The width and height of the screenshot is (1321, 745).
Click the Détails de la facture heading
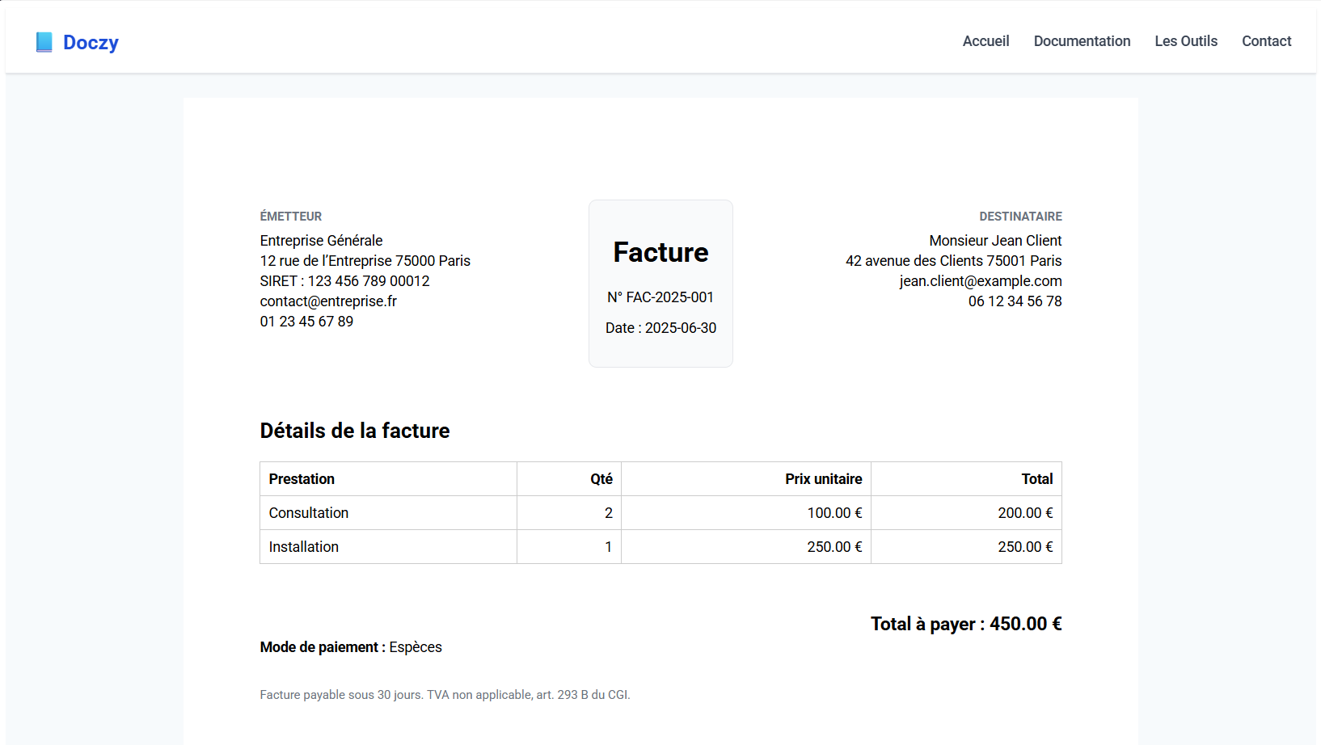click(x=355, y=431)
